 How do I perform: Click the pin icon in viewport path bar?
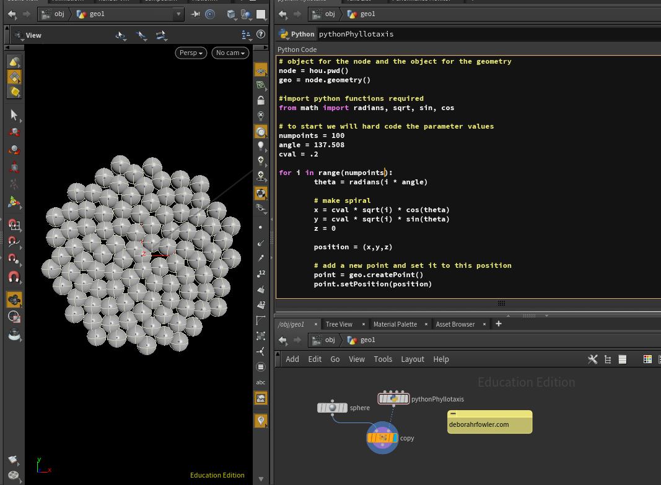(x=196, y=14)
